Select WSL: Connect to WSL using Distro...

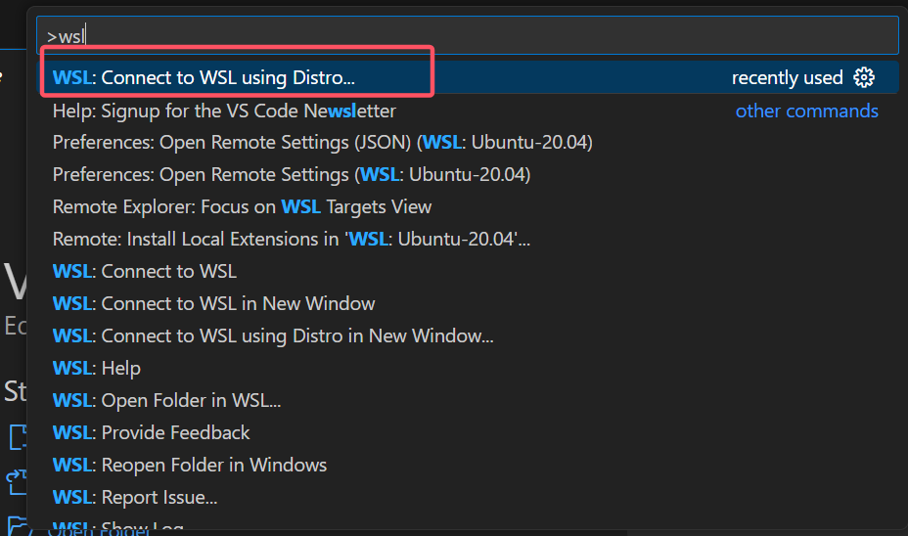(468, 77)
